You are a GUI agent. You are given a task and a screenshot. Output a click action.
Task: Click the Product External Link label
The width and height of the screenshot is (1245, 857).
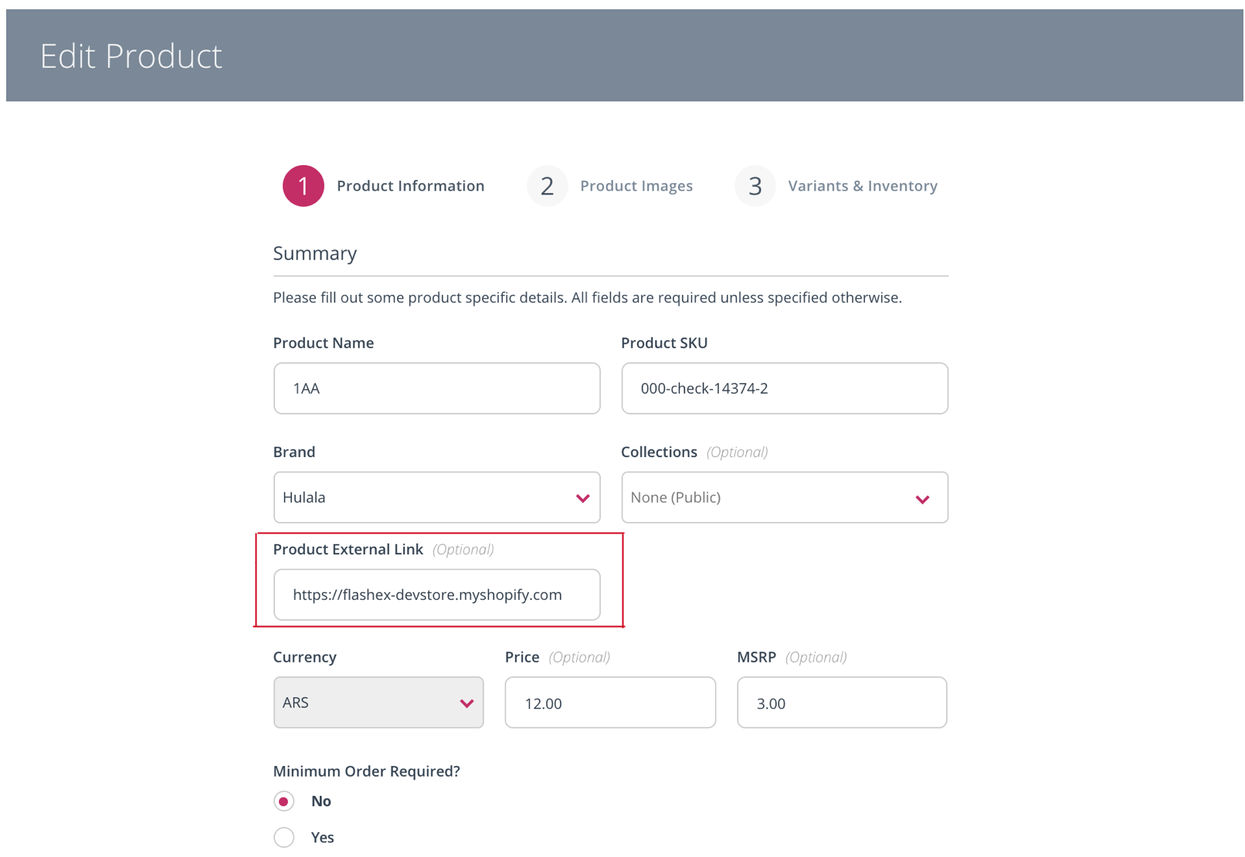[348, 549]
